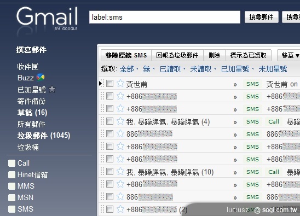300x216 pixels.
Task: Tick the checkbox for 暴躁脾氣 (4) conversation
Action: 109,121
